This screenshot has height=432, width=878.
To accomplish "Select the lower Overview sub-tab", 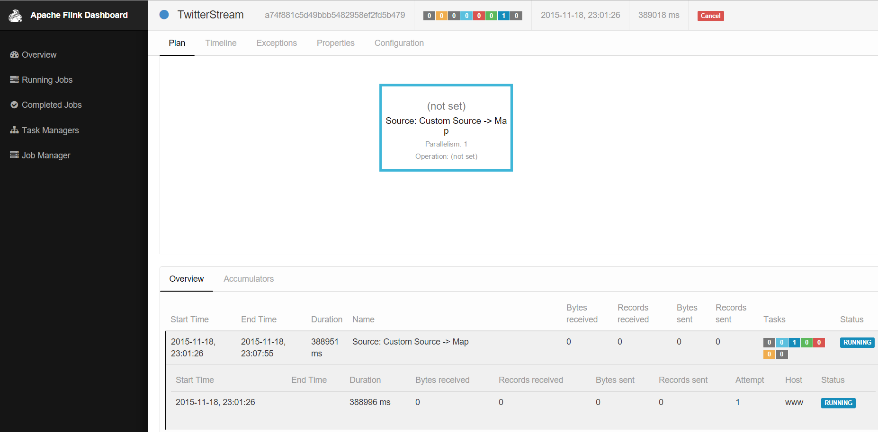I will pos(187,279).
